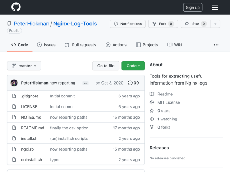Open the green Code download dropdown
Screen dimensions: 230x172
point(133,66)
